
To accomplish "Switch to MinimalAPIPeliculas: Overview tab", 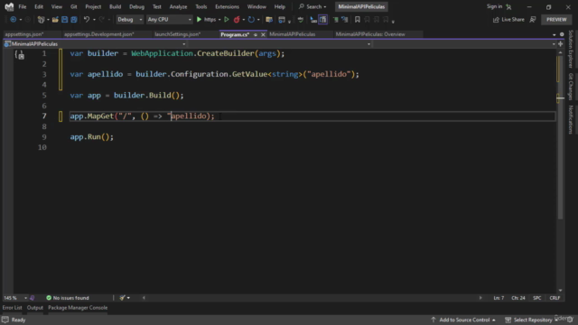I will (370, 34).
